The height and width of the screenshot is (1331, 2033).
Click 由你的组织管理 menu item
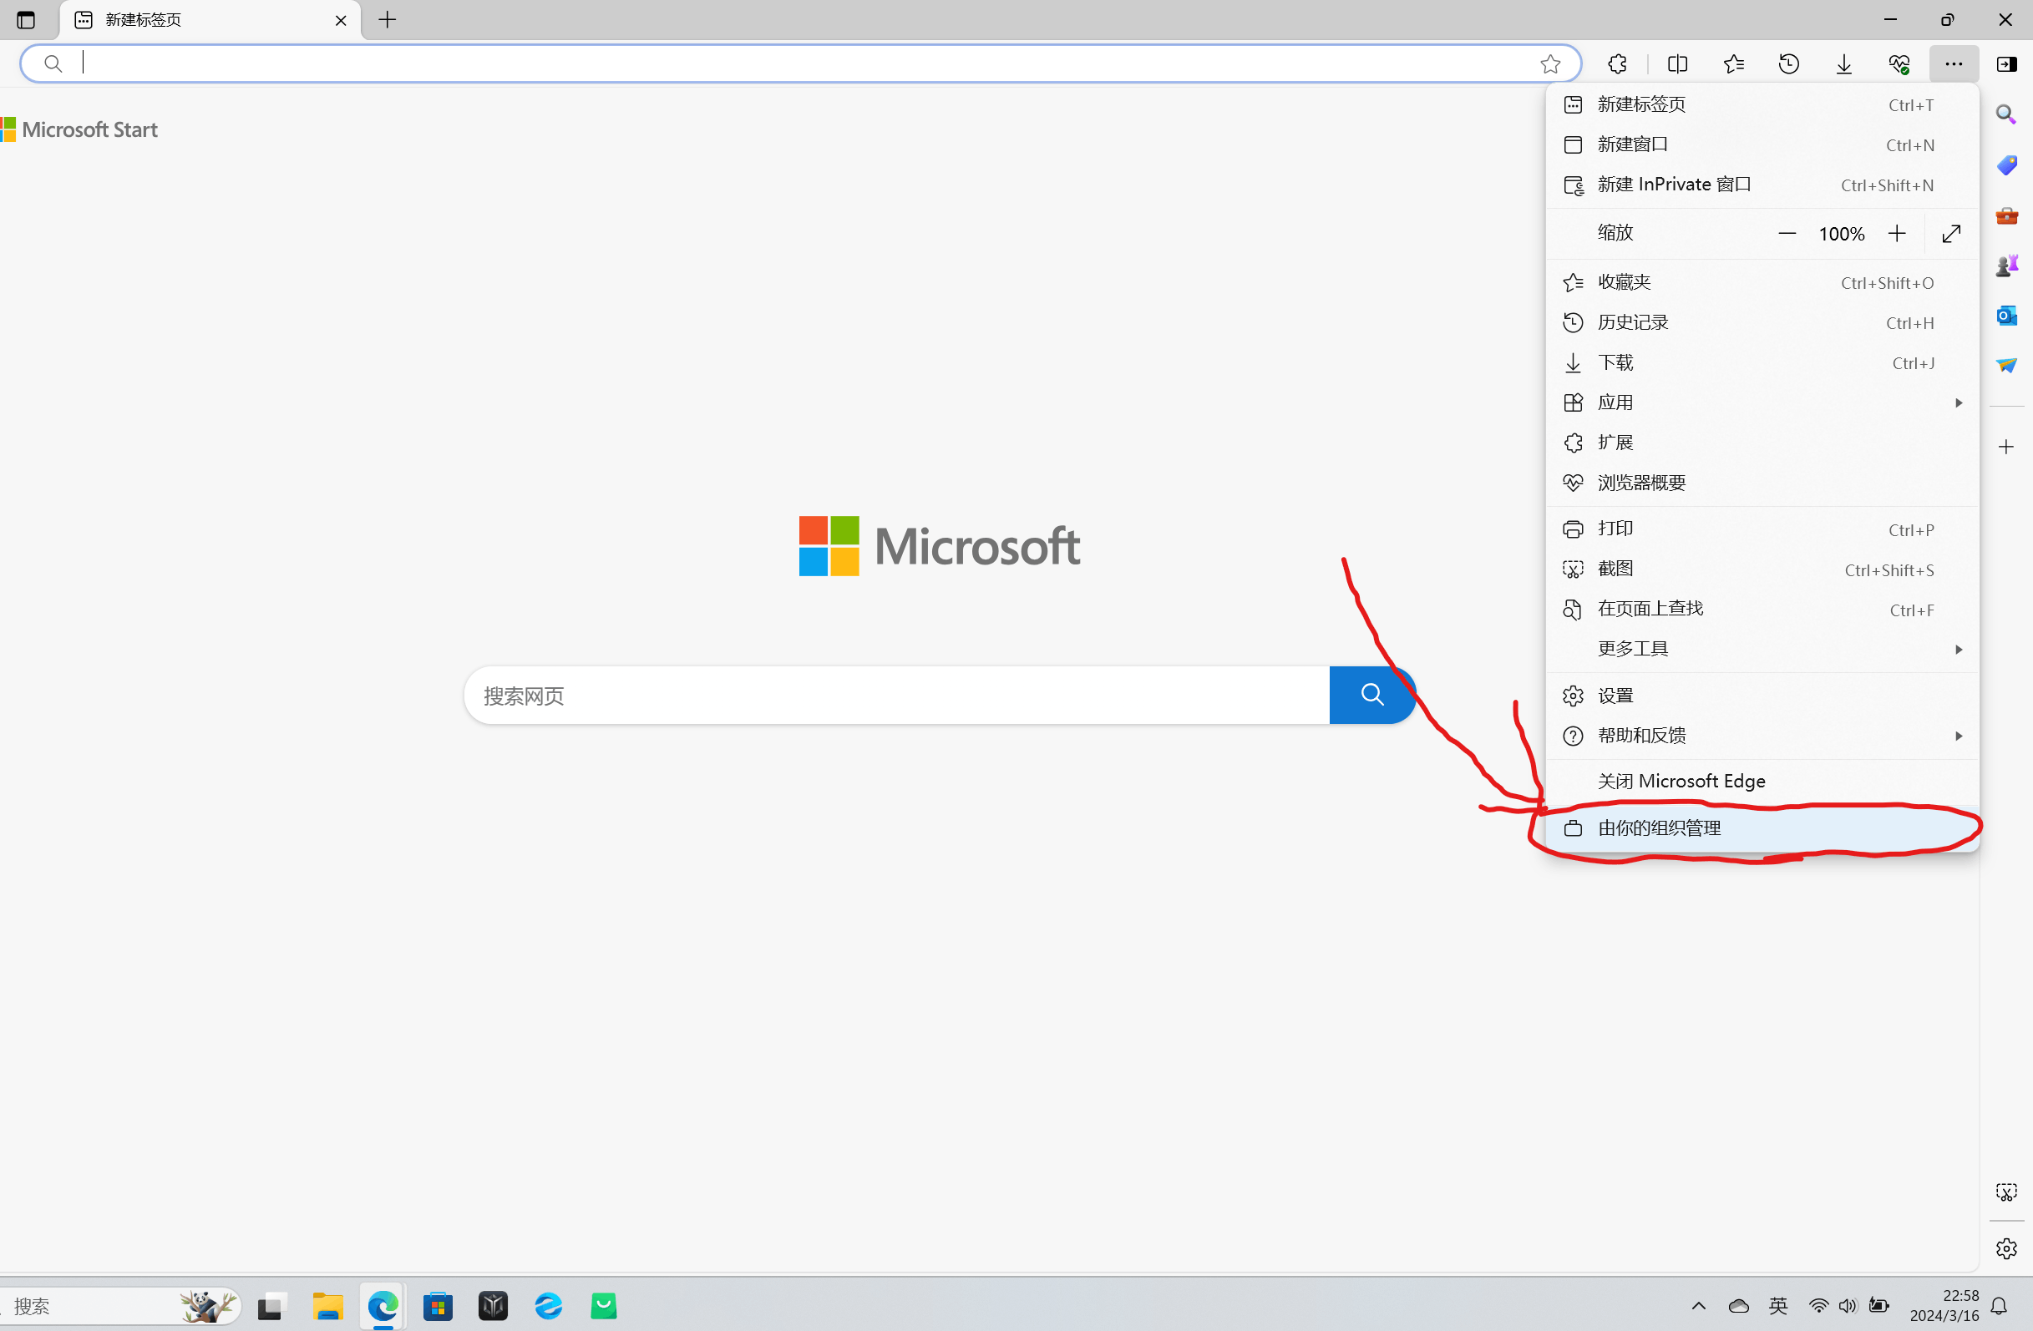(x=1762, y=827)
